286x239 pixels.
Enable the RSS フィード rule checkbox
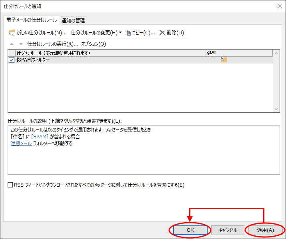click(x=10, y=185)
